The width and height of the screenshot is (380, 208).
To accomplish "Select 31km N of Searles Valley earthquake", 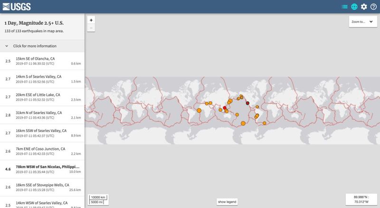I will pyautogui.click(x=42, y=115).
